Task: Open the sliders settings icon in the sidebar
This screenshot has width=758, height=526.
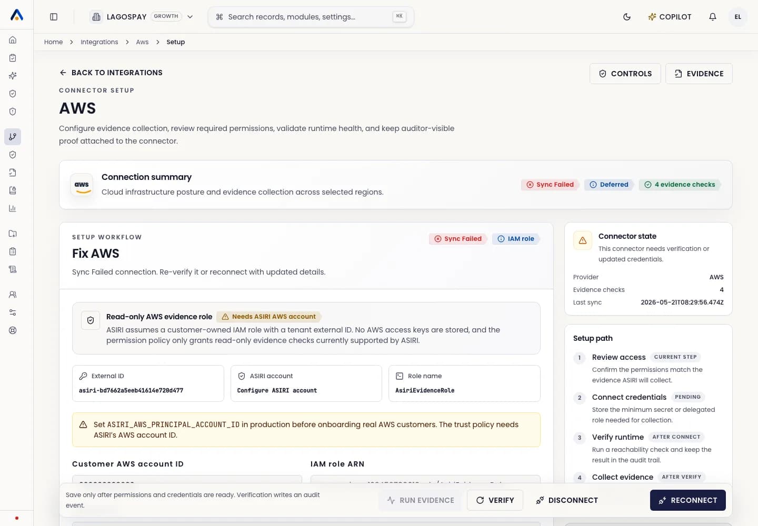Action: 13,312
